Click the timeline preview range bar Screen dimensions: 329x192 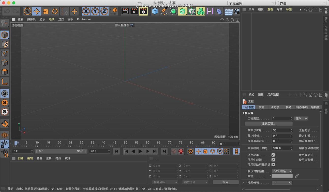[61, 151]
